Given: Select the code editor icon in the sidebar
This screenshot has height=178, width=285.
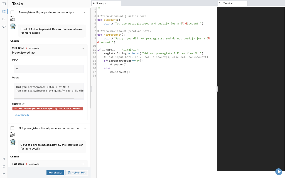Looking at the screenshot, I should (x=4, y=27).
